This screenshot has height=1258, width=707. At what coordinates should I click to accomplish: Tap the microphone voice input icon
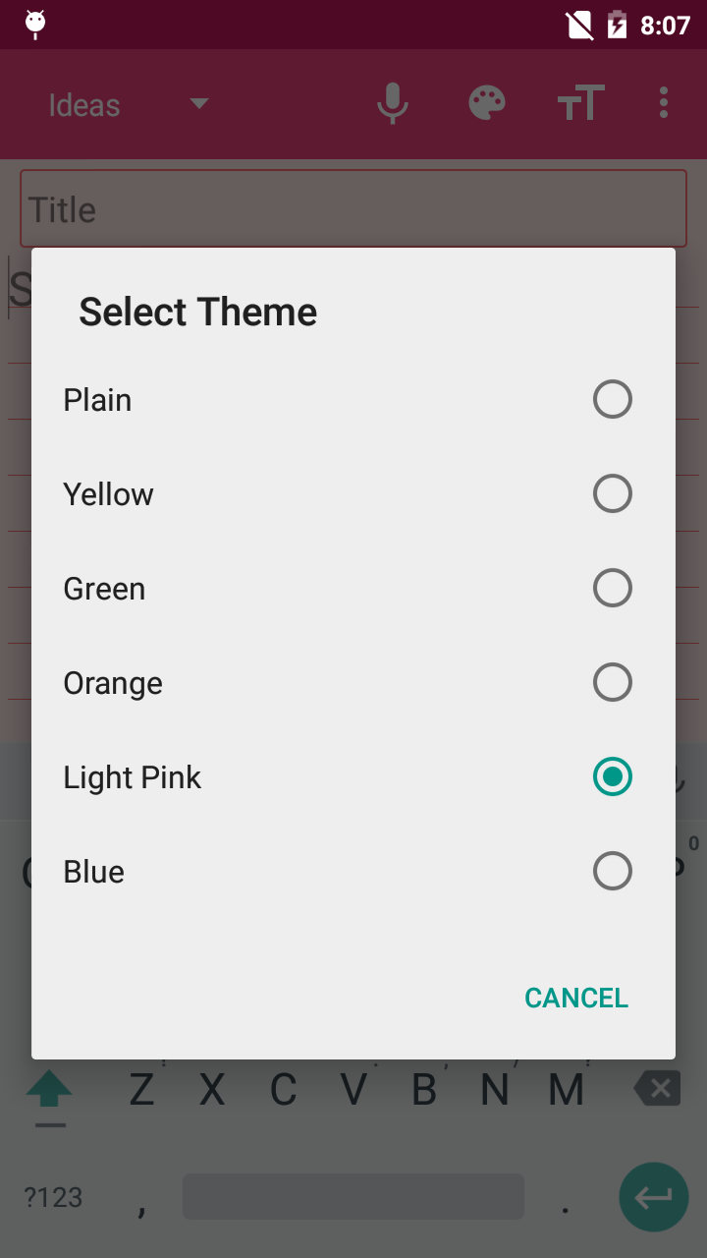pos(393,103)
